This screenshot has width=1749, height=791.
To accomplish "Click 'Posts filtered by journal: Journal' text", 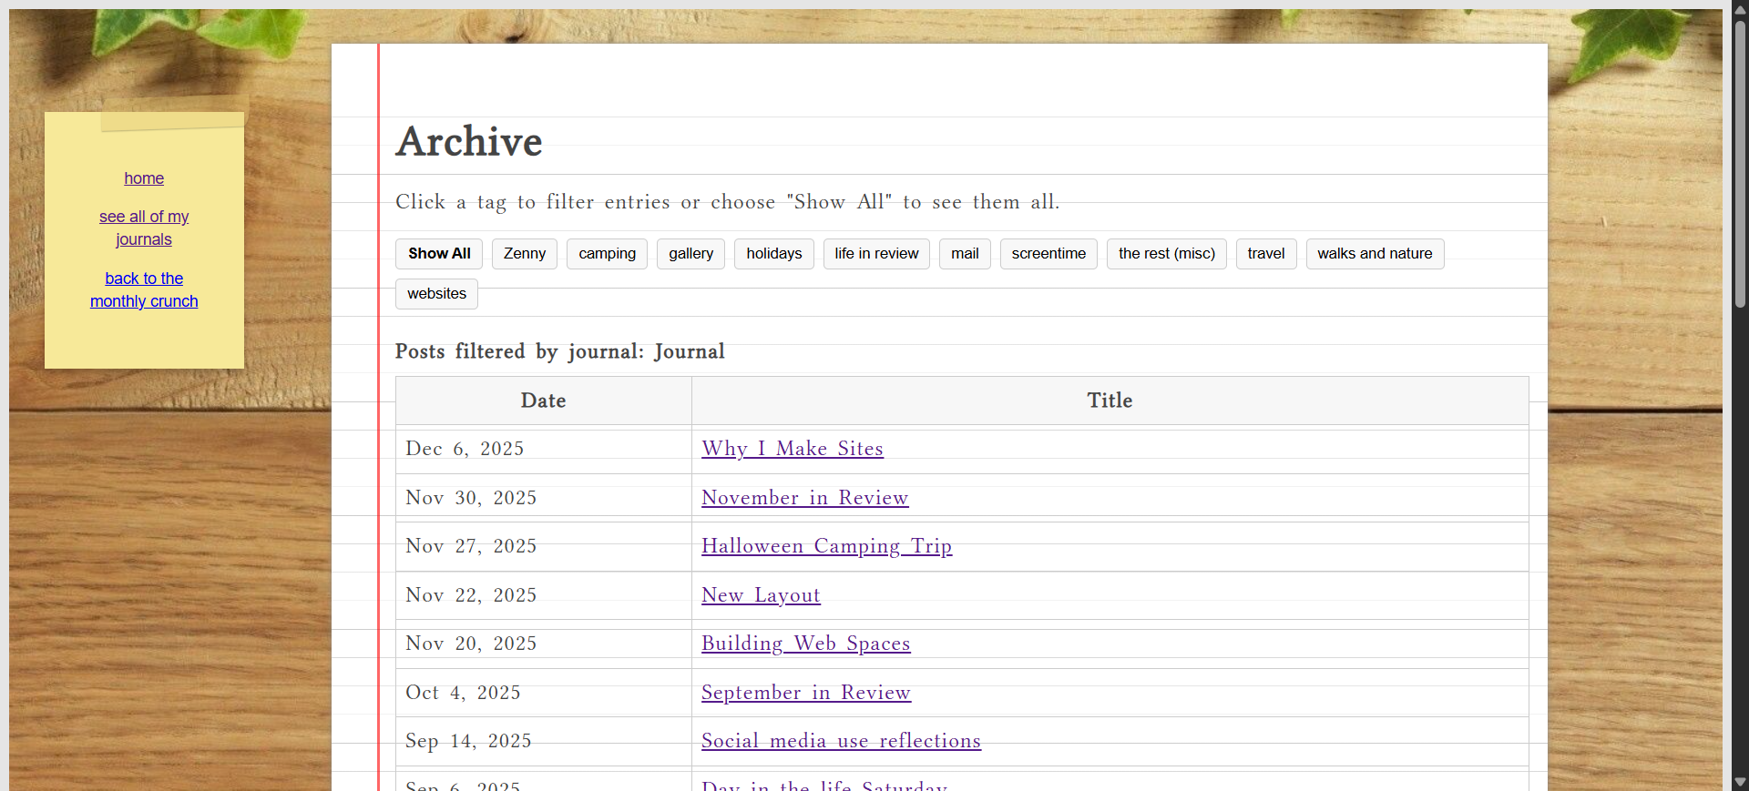I will [x=560, y=352].
